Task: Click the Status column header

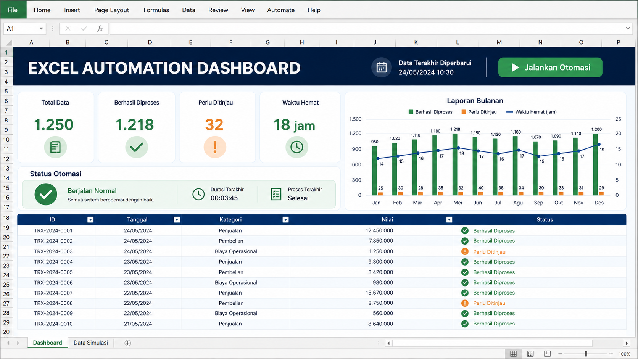Action: [545, 220]
